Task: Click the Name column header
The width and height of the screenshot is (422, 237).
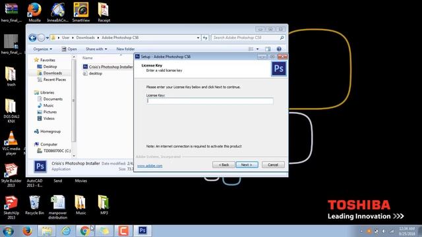Action: coord(88,58)
